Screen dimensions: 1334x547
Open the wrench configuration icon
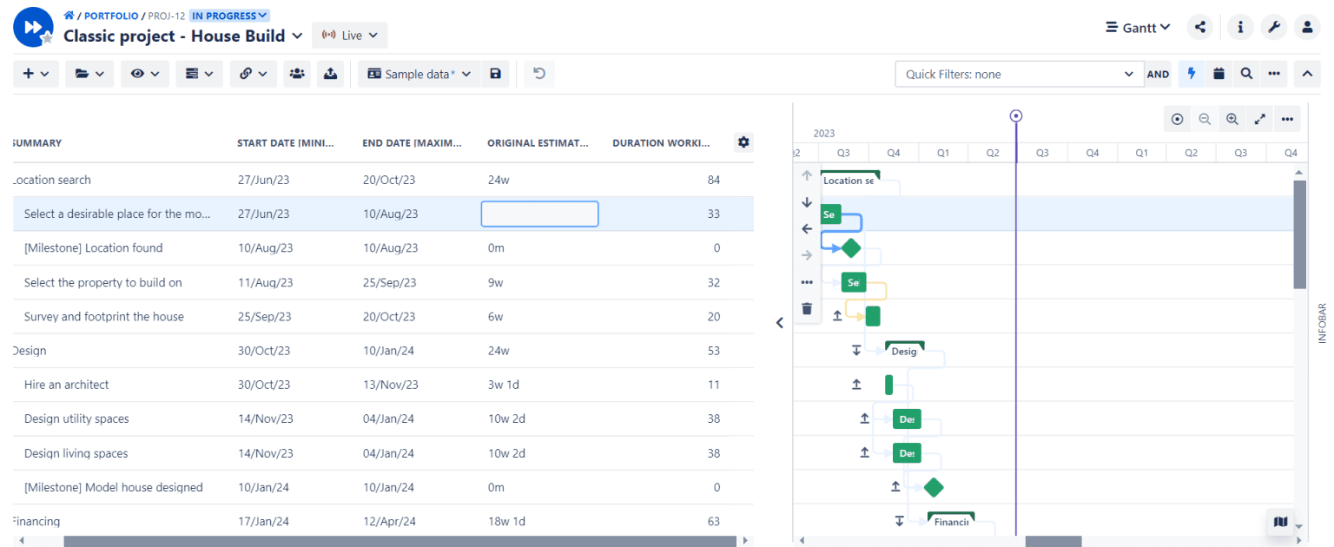(x=1274, y=27)
